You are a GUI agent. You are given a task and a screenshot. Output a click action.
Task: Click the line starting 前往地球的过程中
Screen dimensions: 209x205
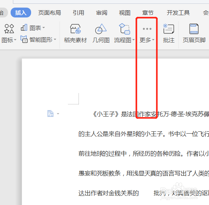pos(144,154)
